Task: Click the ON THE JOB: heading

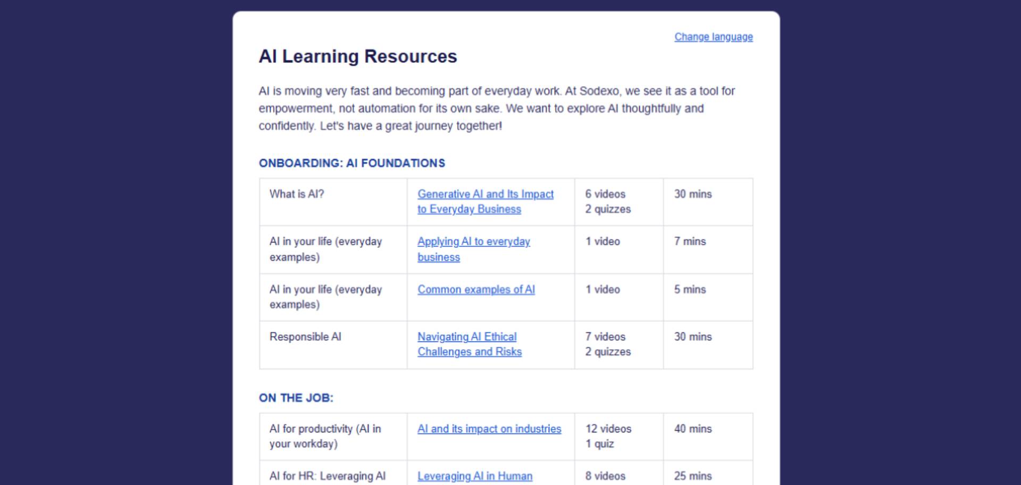Action: click(x=296, y=398)
